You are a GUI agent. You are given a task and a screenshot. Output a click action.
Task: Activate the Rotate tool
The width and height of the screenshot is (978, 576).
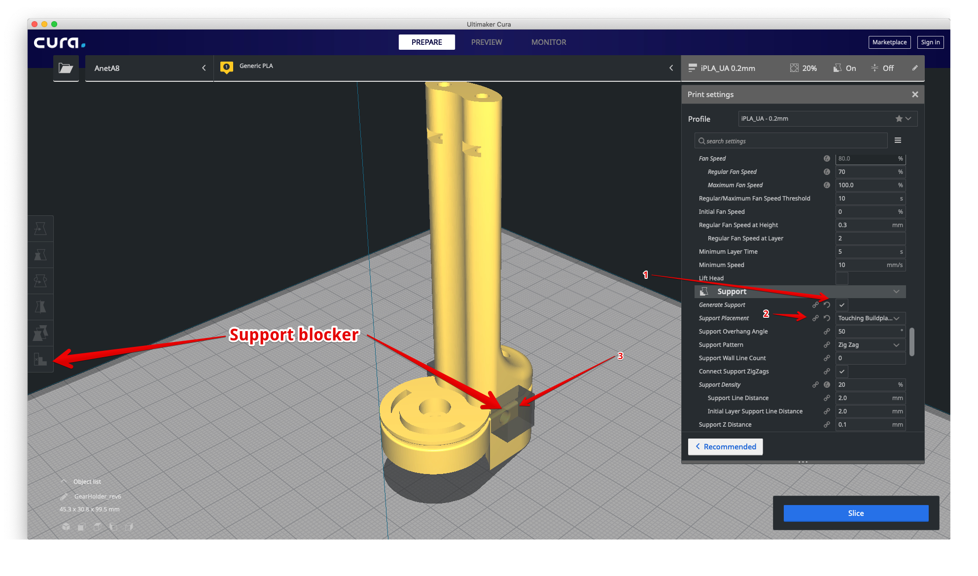(40, 281)
